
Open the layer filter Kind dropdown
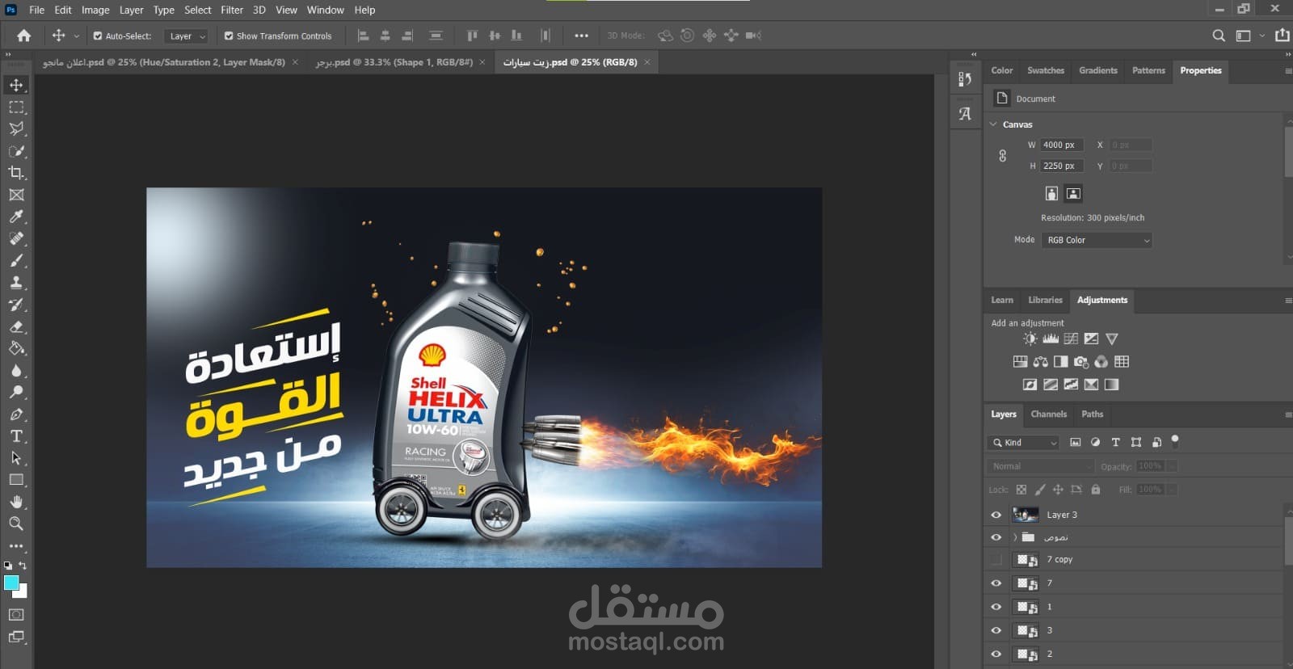coord(1023,443)
